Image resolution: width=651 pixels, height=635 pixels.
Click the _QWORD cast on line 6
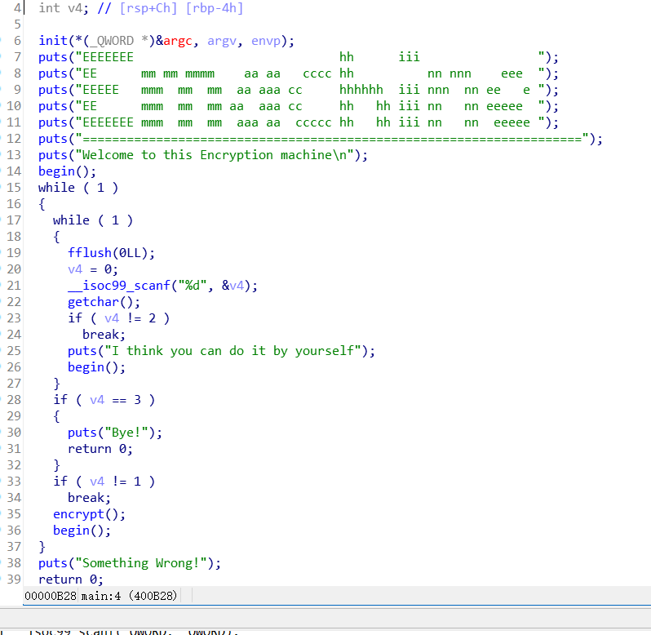(x=111, y=41)
